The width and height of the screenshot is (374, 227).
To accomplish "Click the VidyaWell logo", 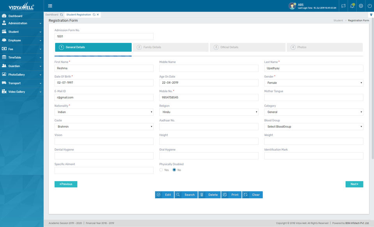I will click(21, 7).
